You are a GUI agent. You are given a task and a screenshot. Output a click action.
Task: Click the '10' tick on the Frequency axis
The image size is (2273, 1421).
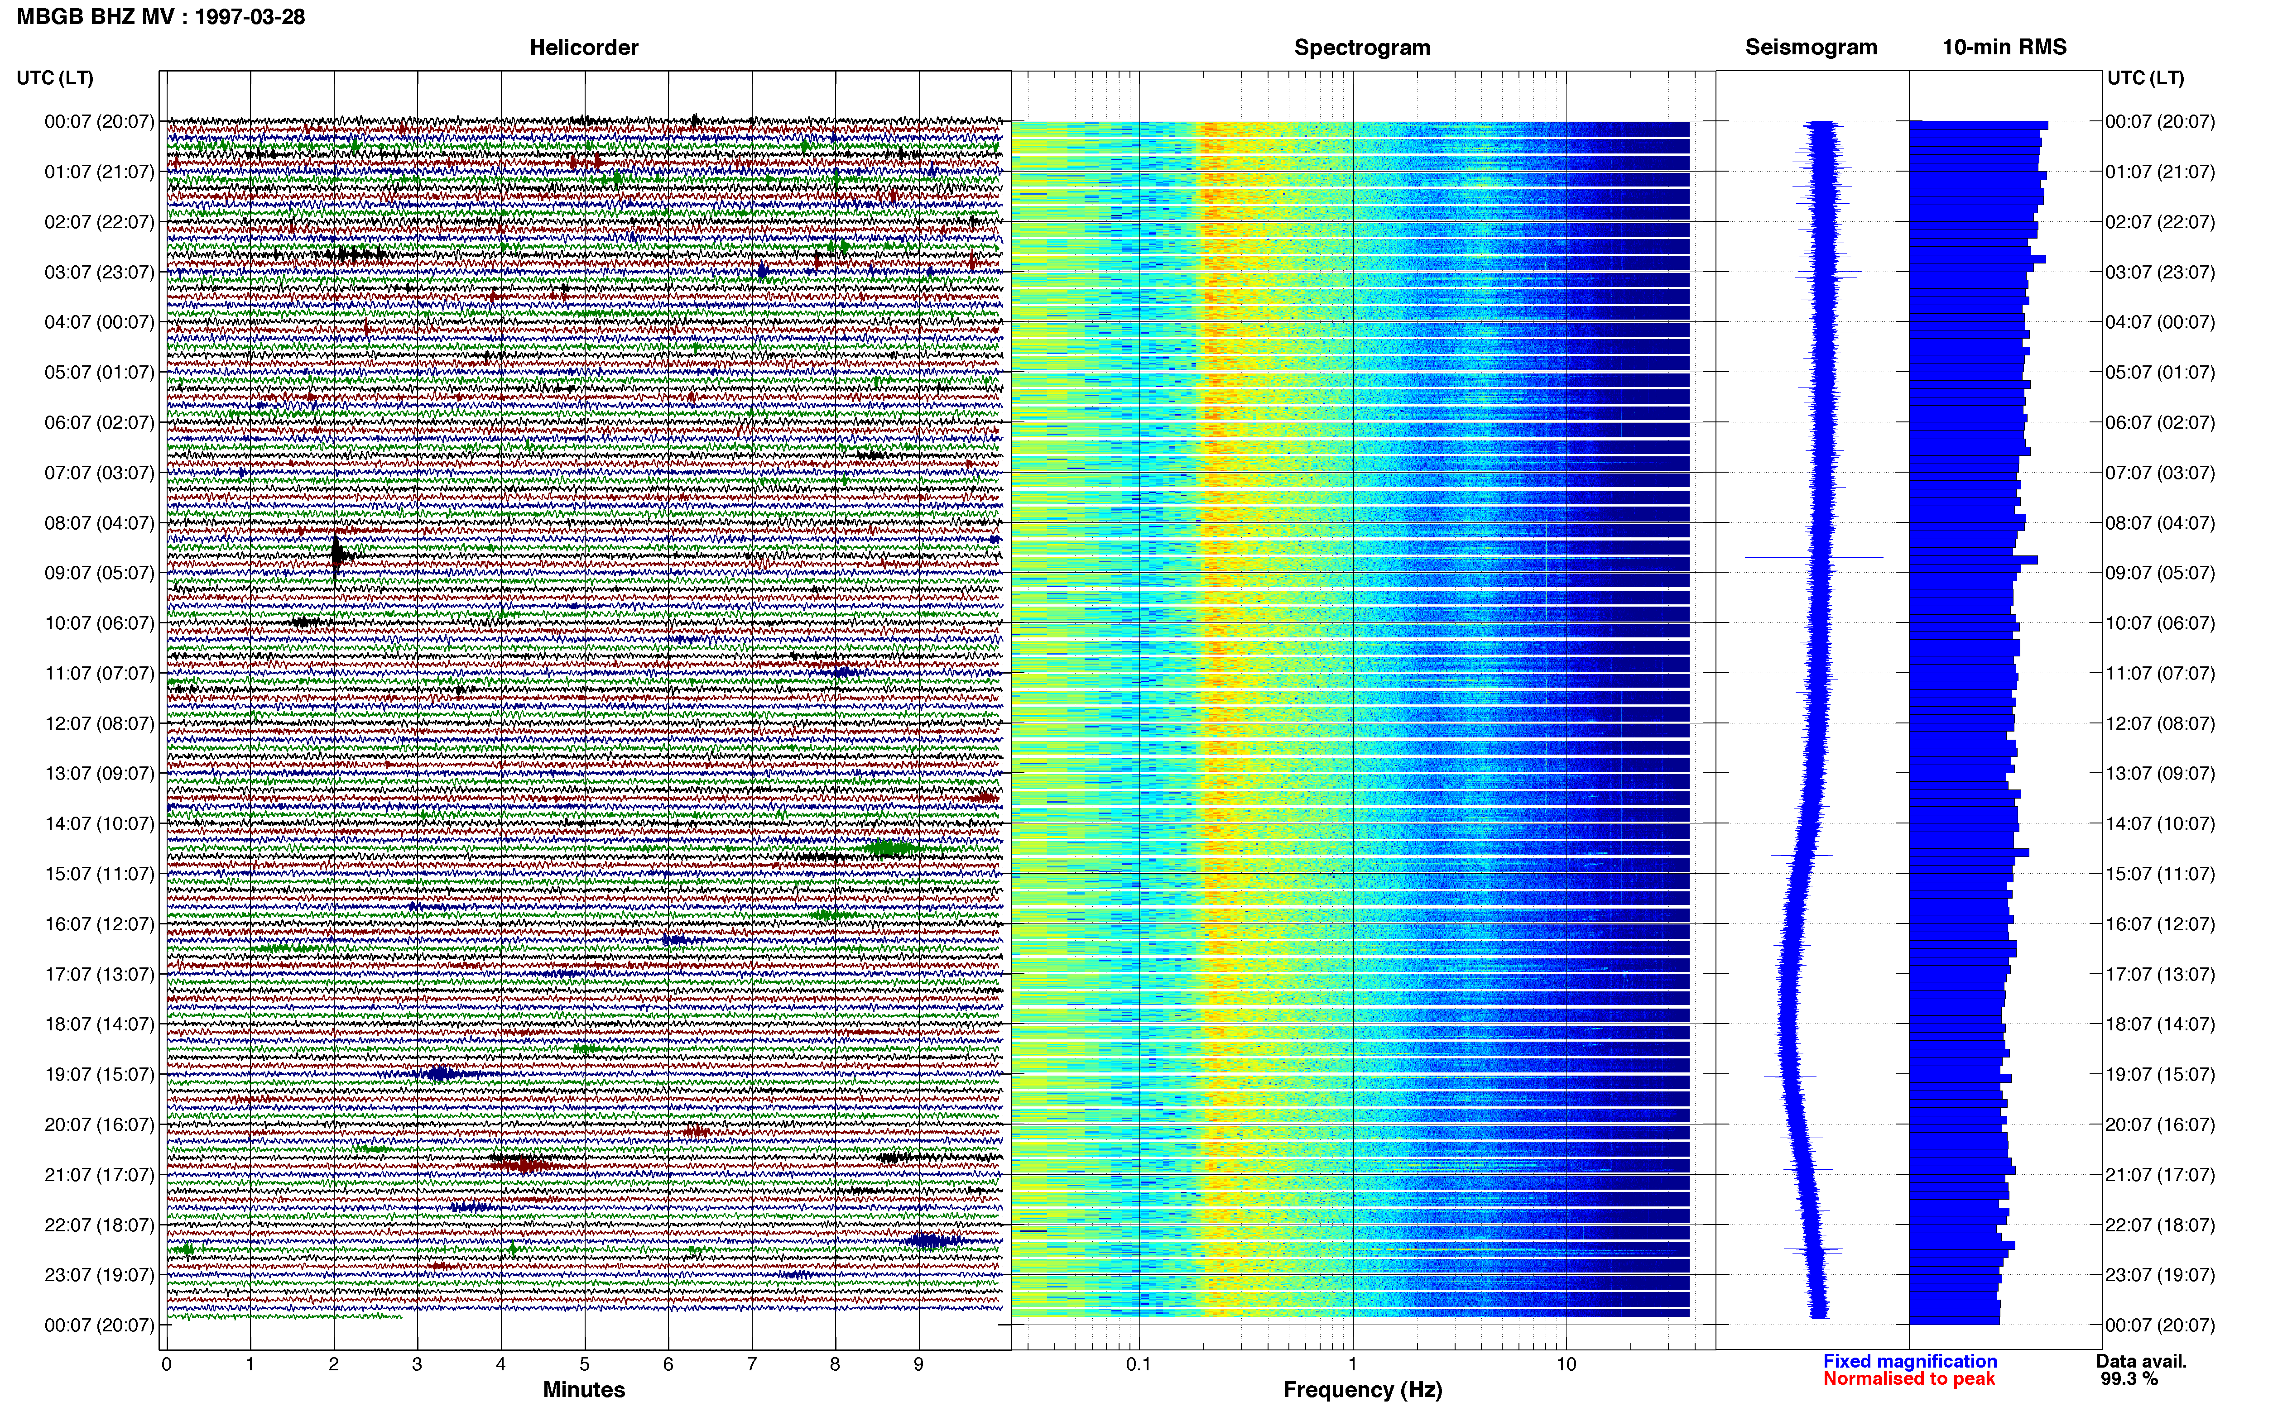point(1566,1364)
